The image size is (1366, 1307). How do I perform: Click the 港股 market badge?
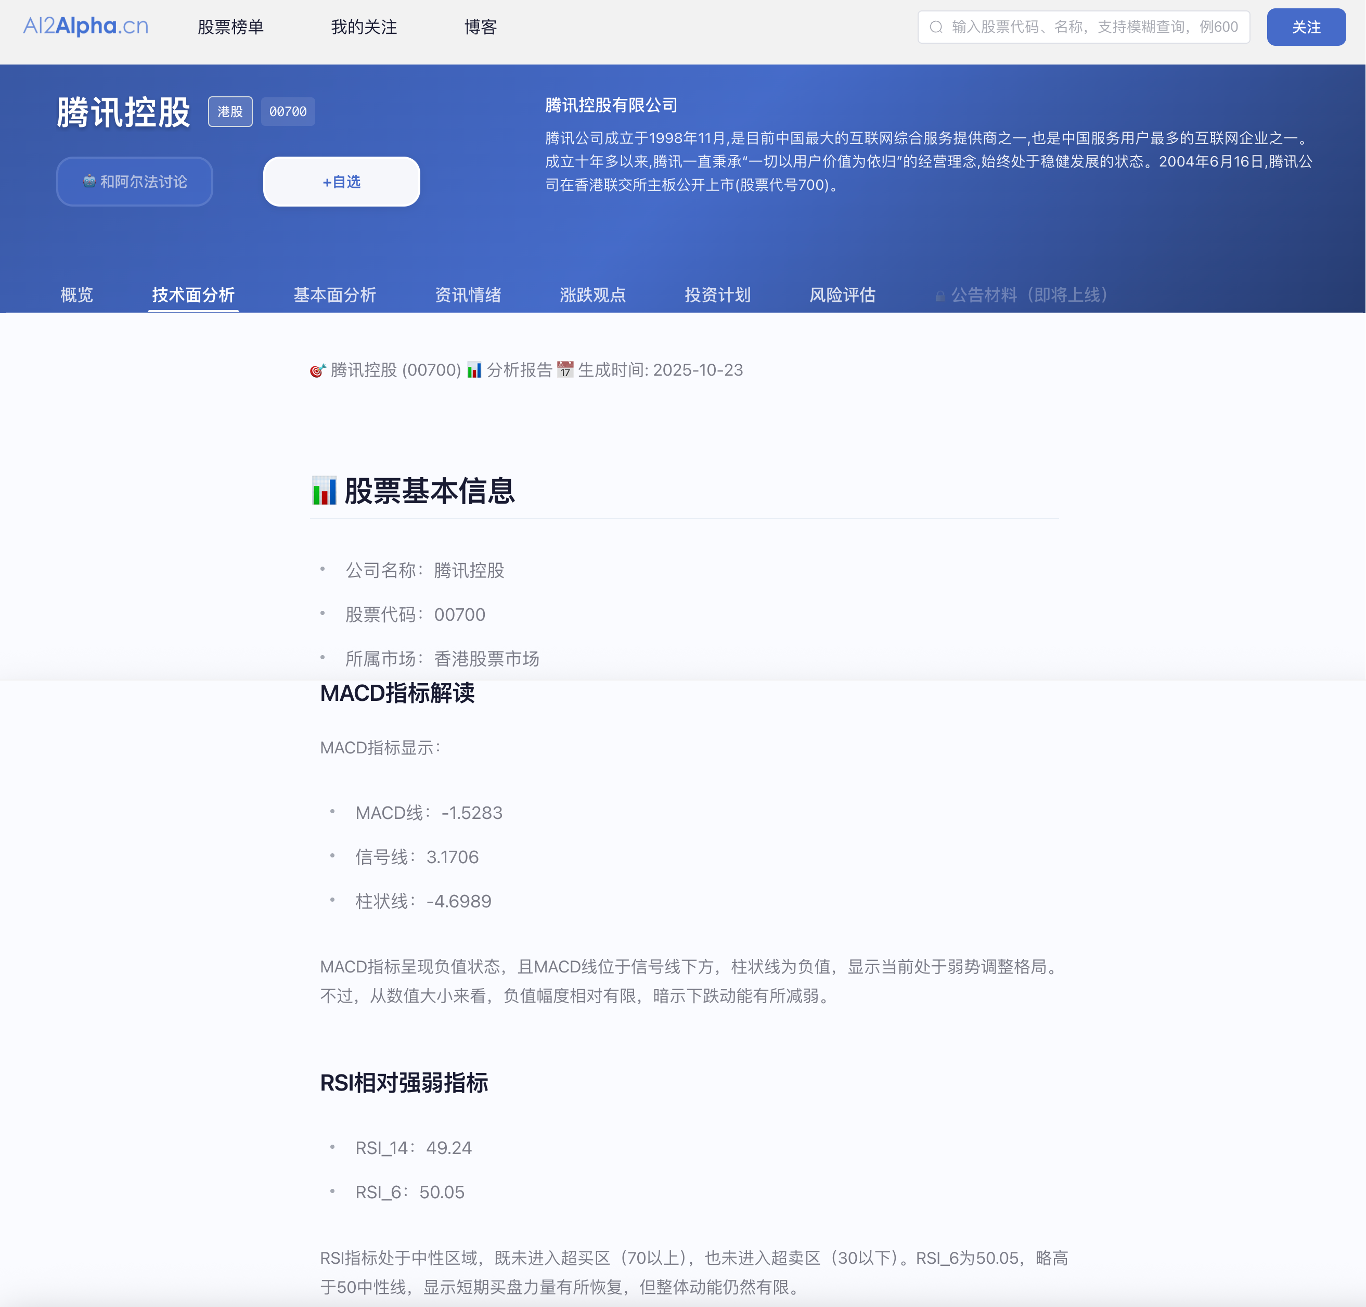[230, 111]
